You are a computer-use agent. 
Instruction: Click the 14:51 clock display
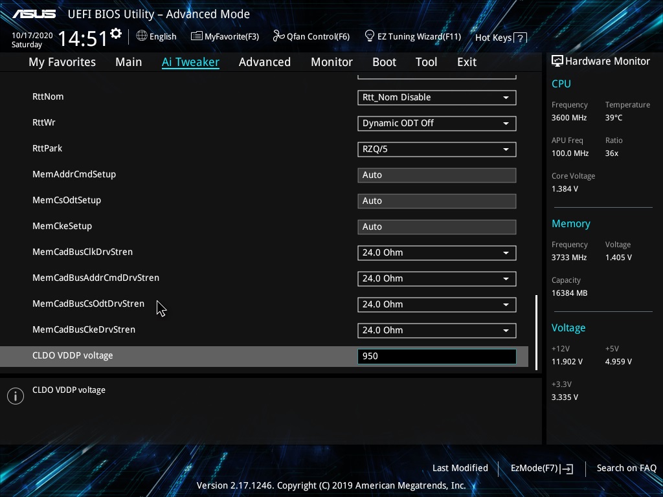pos(82,38)
